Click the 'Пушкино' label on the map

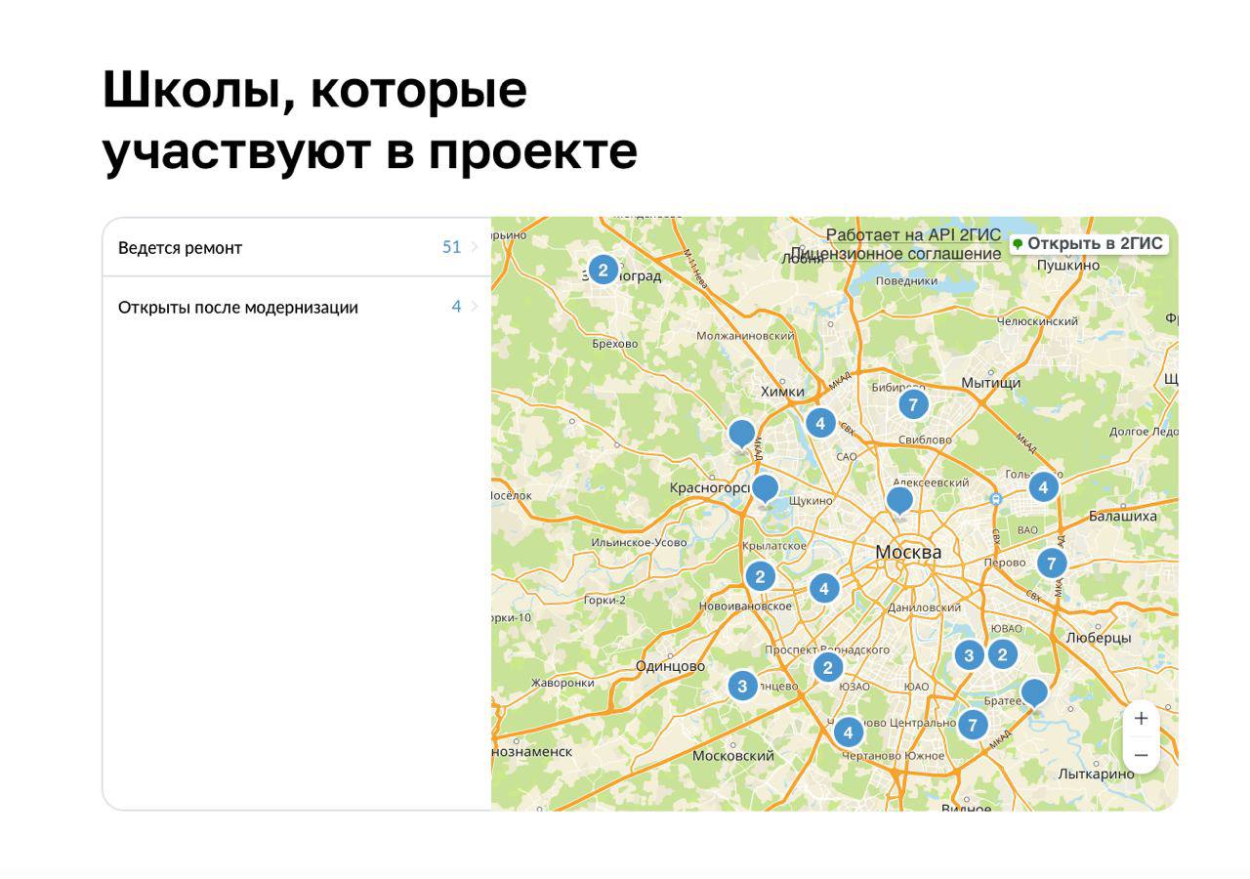point(1067,265)
